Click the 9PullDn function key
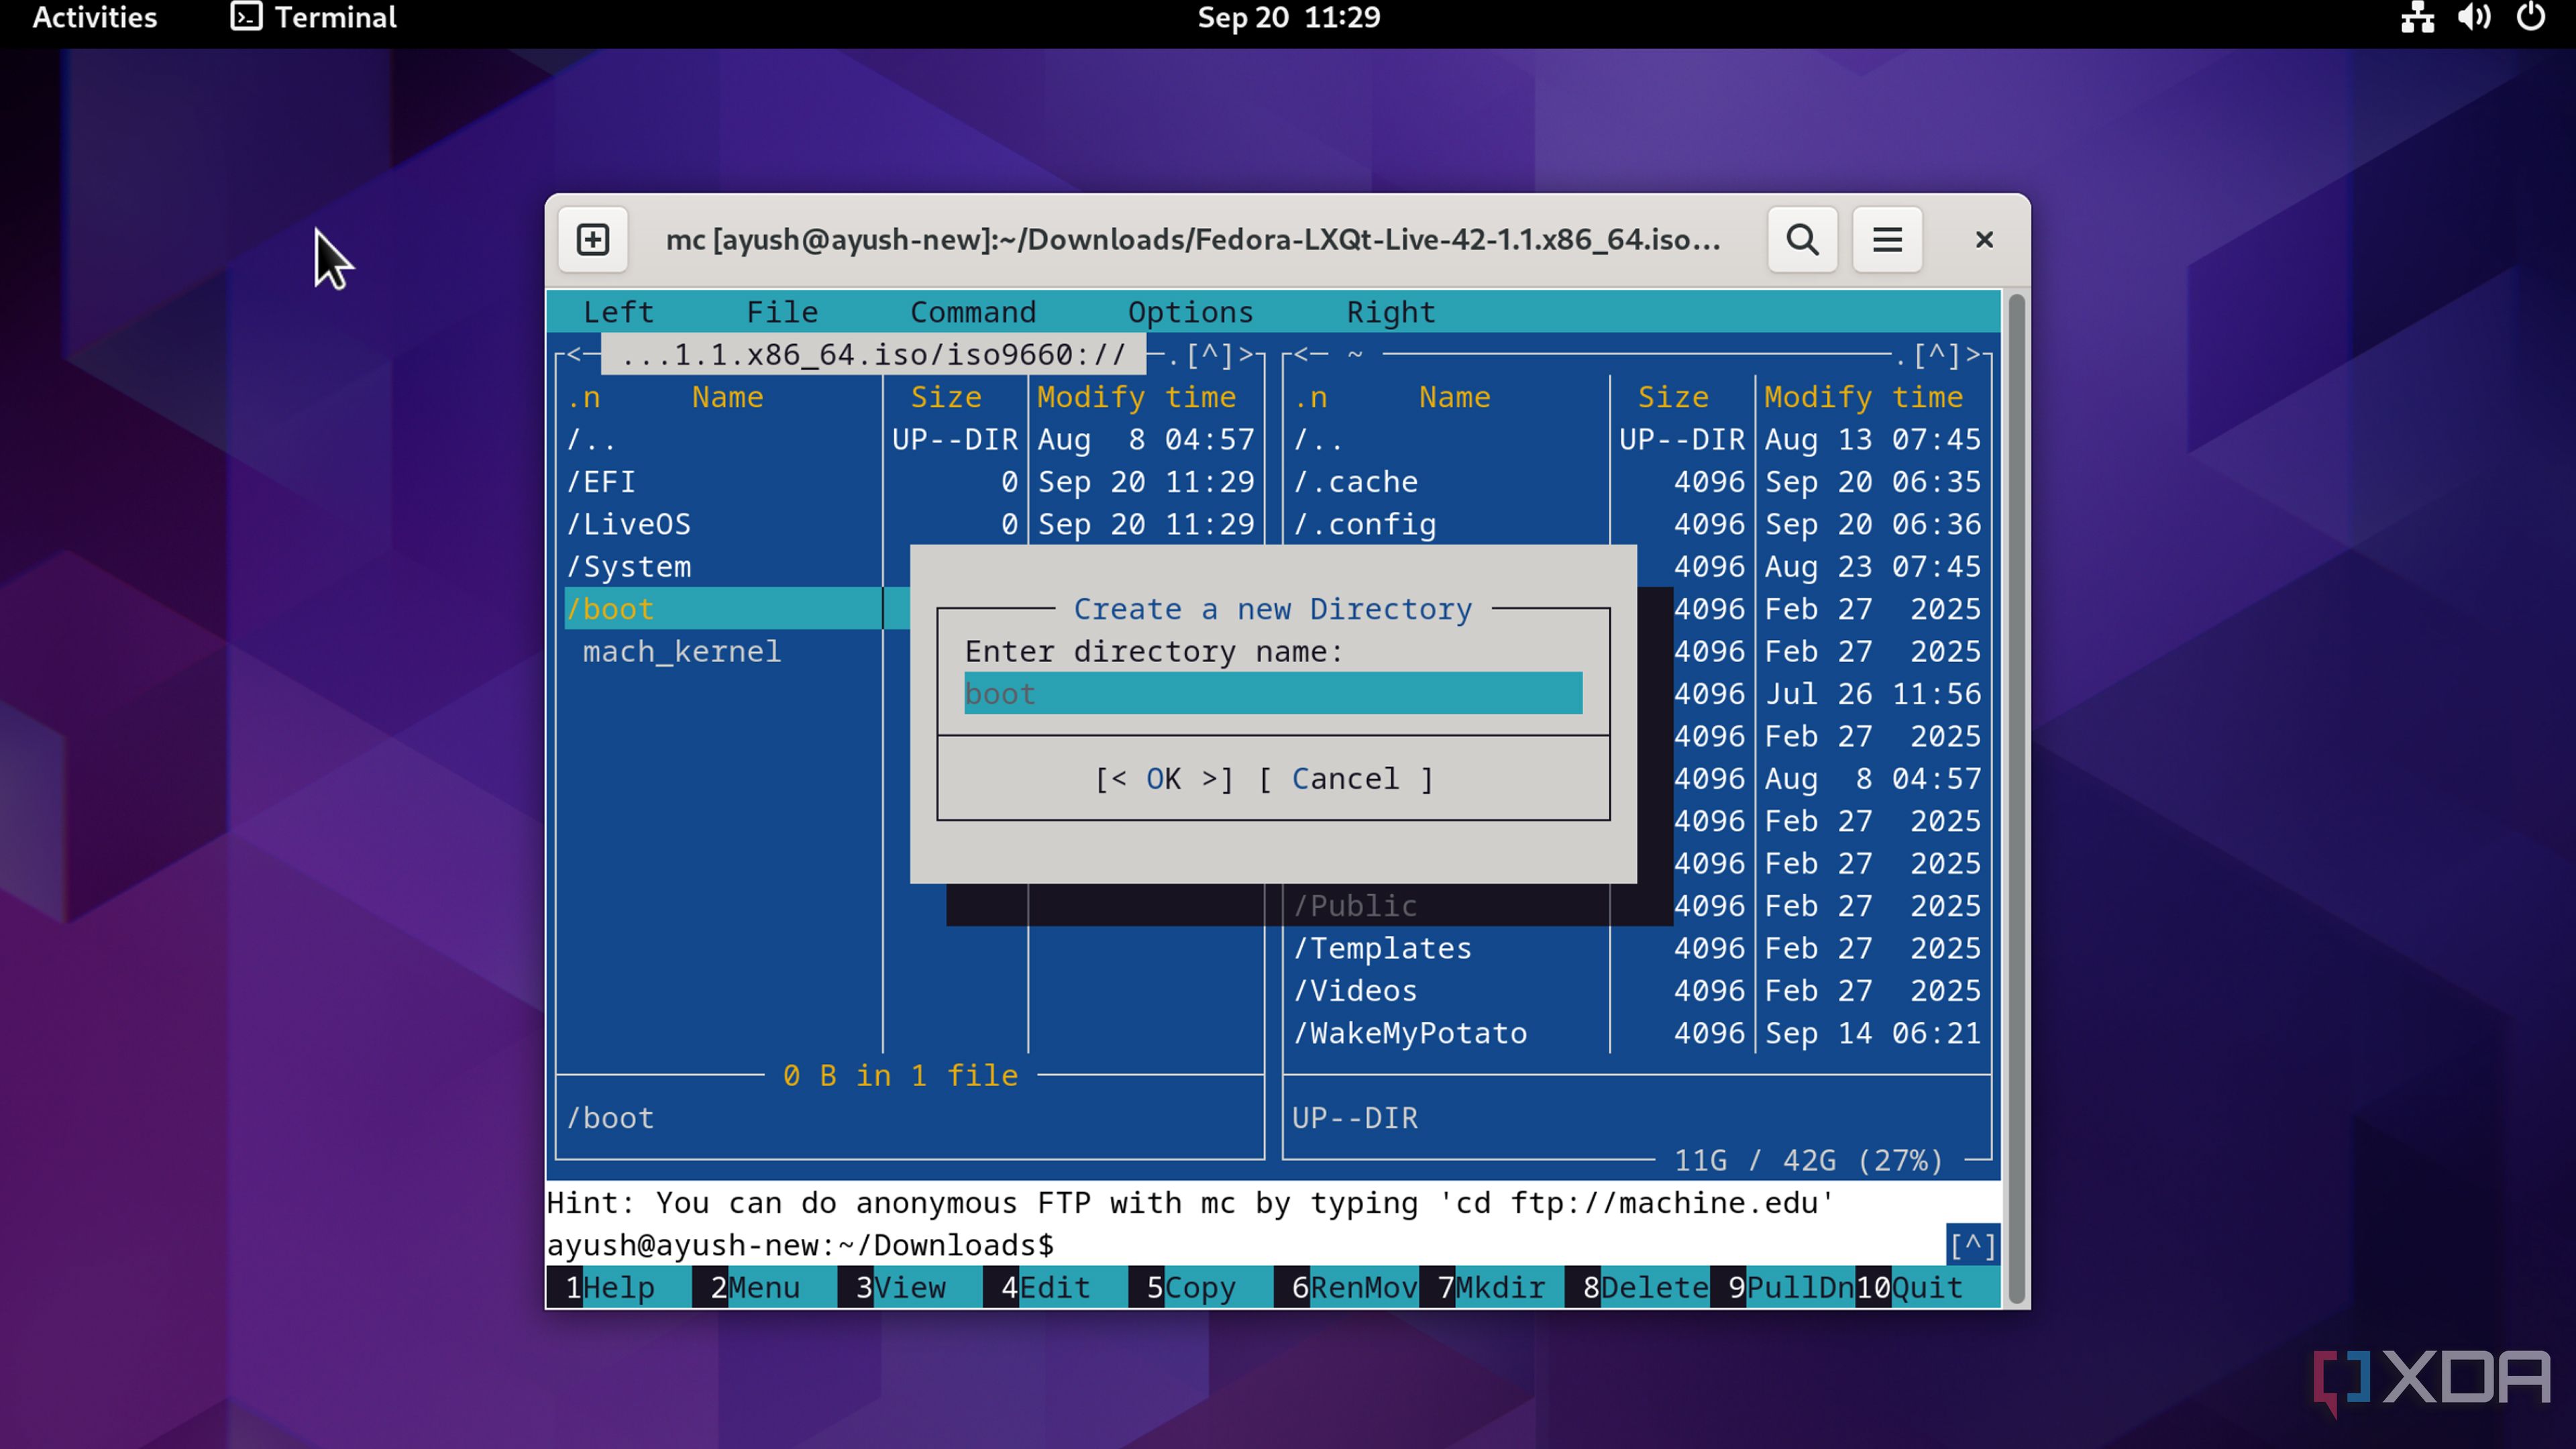The image size is (2576, 1449). click(x=1782, y=1288)
